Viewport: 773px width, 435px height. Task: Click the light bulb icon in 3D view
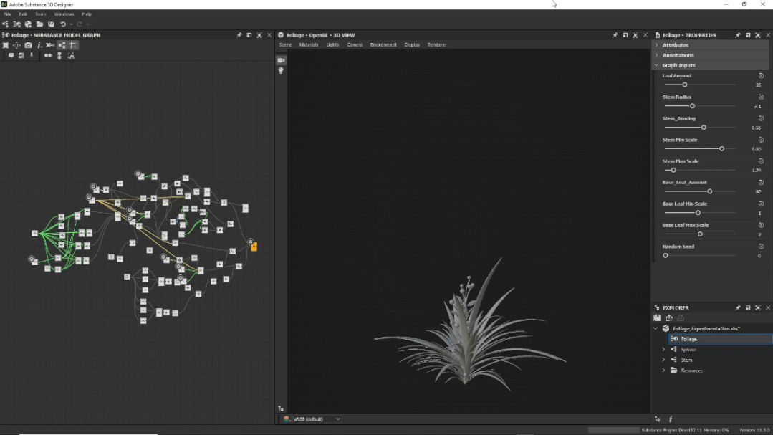pyautogui.click(x=281, y=70)
